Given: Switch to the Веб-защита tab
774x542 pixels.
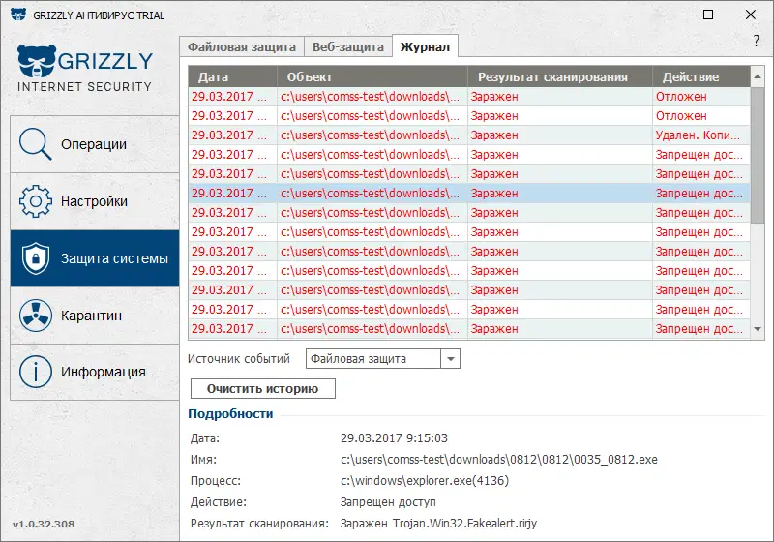Looking at the screenshot, I should click(348, 46).
